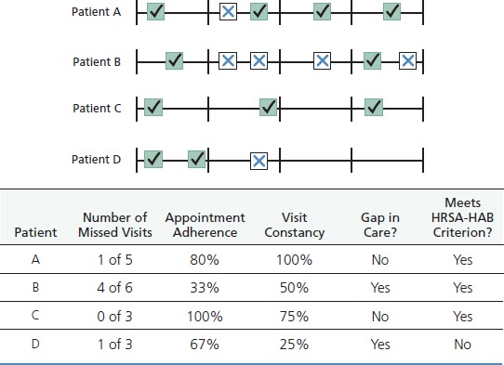Click the Number of Missed Visits header
Viewport: 504px width, 365px height.
[115, 225]
